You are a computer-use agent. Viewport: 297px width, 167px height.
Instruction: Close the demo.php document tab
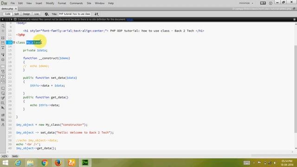[x=16, y=9]
